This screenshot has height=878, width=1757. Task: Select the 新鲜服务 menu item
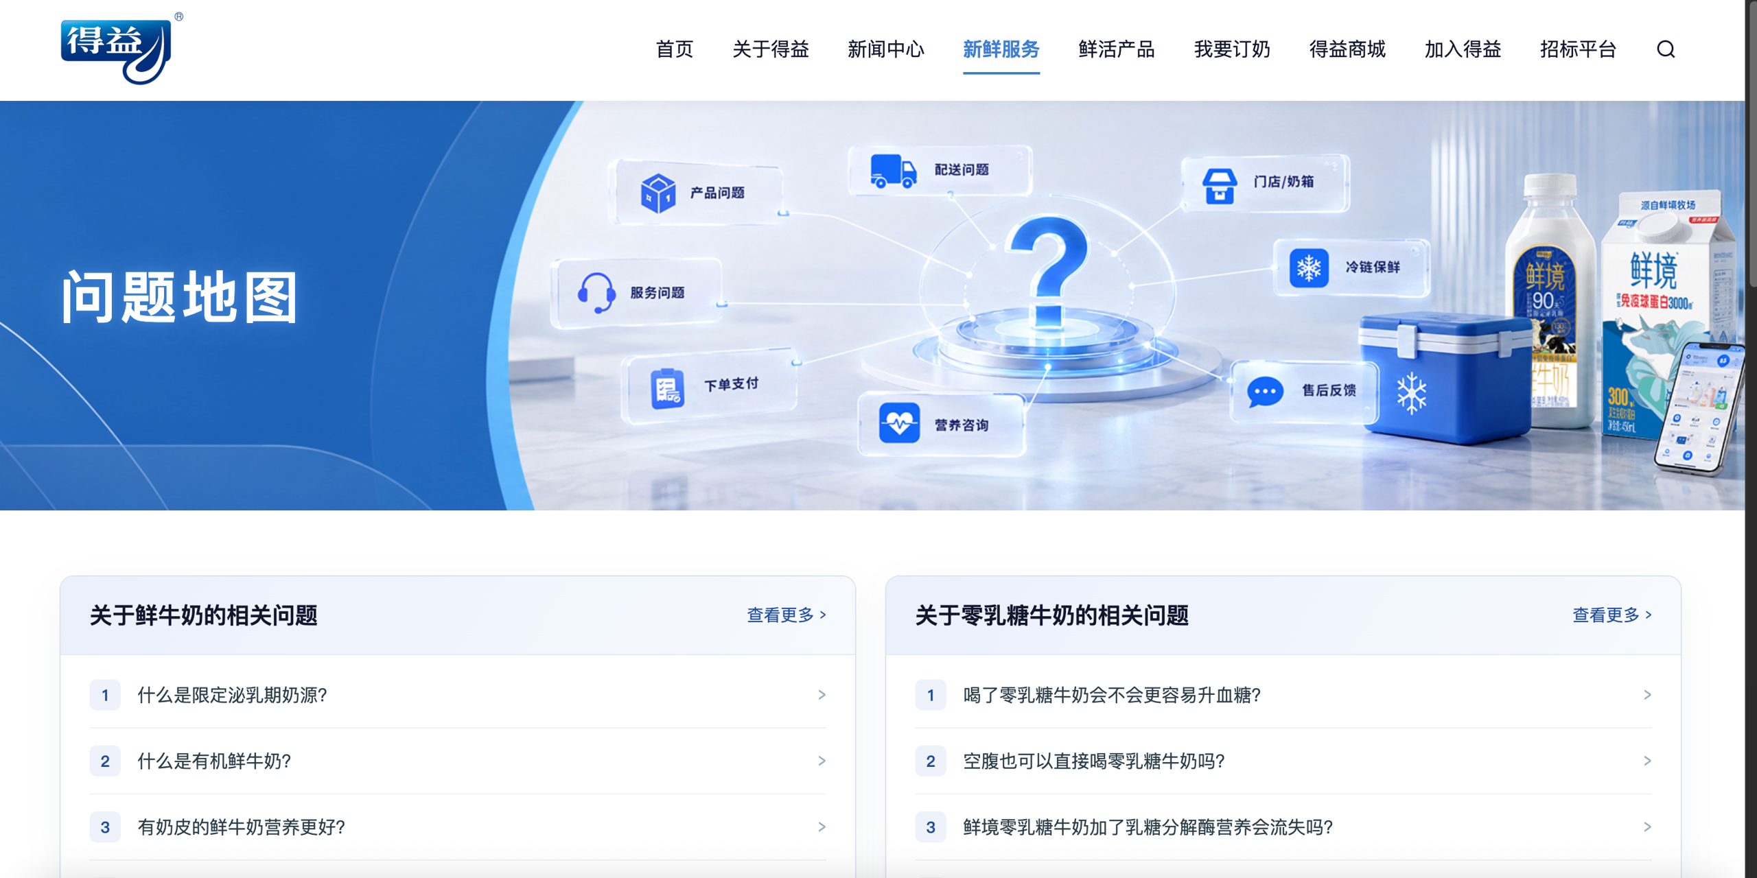pyautogui.click(x=1001, y=49)
